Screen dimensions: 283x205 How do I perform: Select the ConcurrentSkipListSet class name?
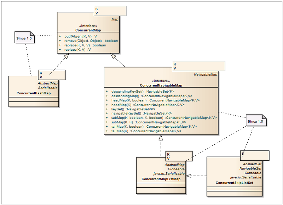[235, 183]
